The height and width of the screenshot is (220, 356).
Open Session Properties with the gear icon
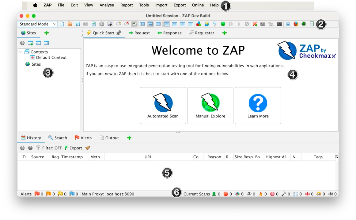102,24
